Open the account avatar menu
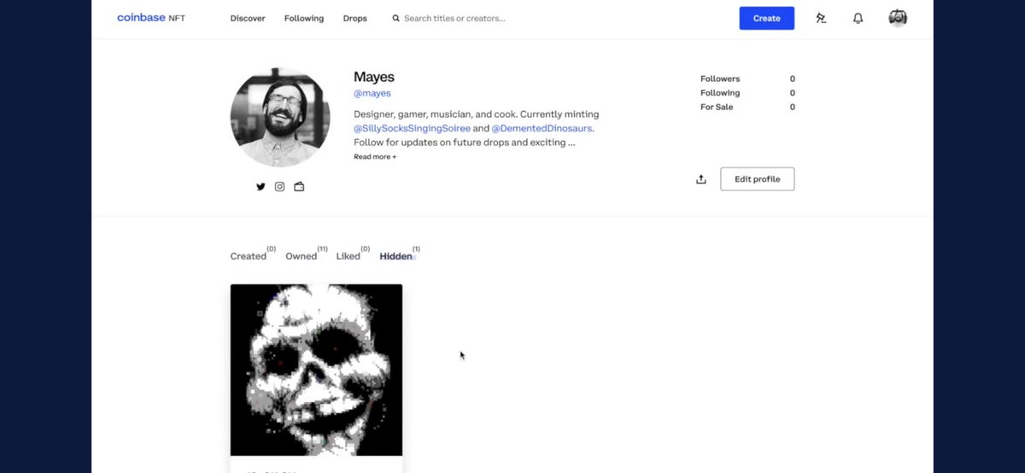This screenshot has width=1025, height=473. click(x=897, y=18)
